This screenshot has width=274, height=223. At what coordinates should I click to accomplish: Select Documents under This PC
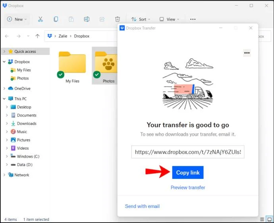click(x=27, y=115)
